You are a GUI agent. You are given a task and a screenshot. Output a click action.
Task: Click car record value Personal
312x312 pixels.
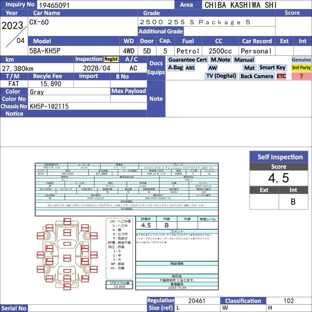coord(256,51)
